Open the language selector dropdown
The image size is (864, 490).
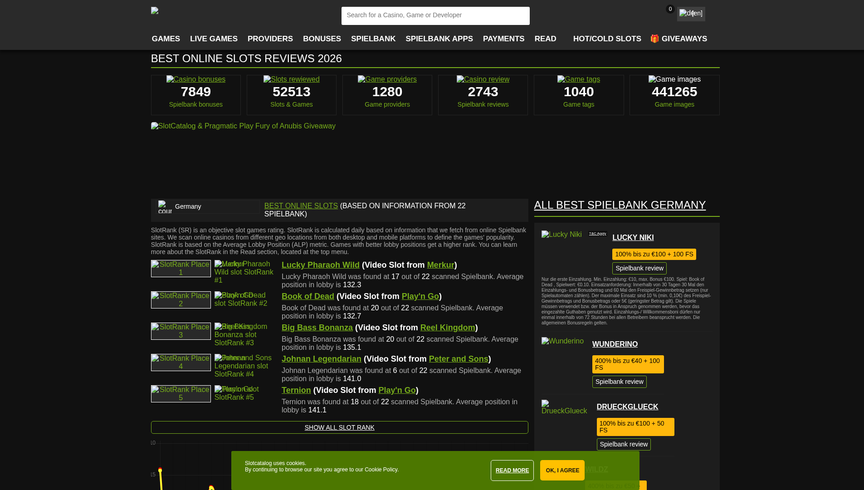point(691,14)
